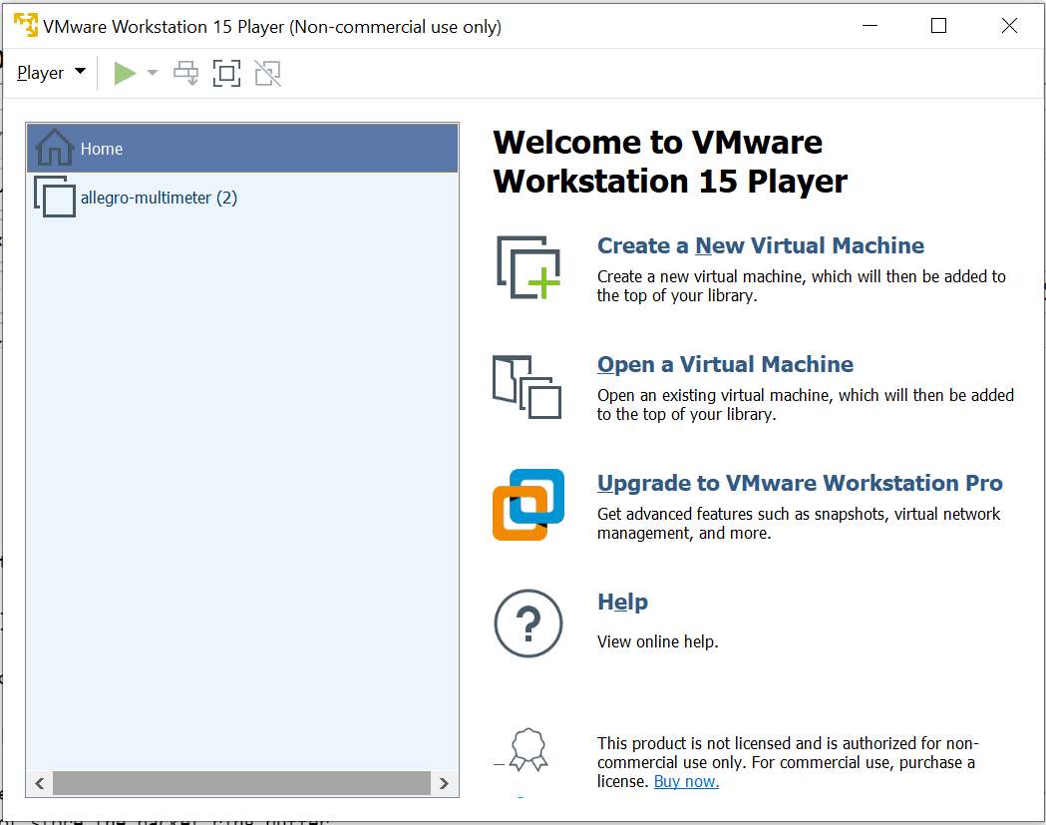Click Upgrade to VMware Workstation Pro link
1046x825 pixels.
[x=800, y=483]
